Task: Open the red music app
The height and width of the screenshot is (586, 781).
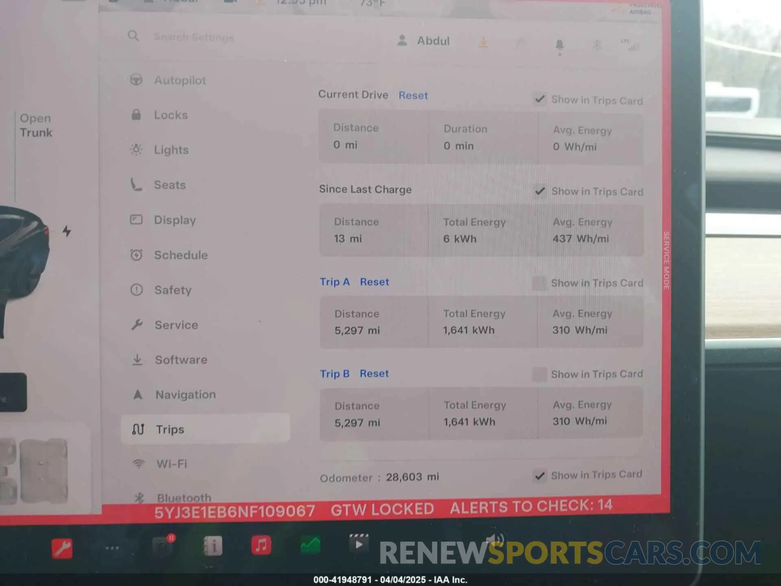Action: point(261,545)
